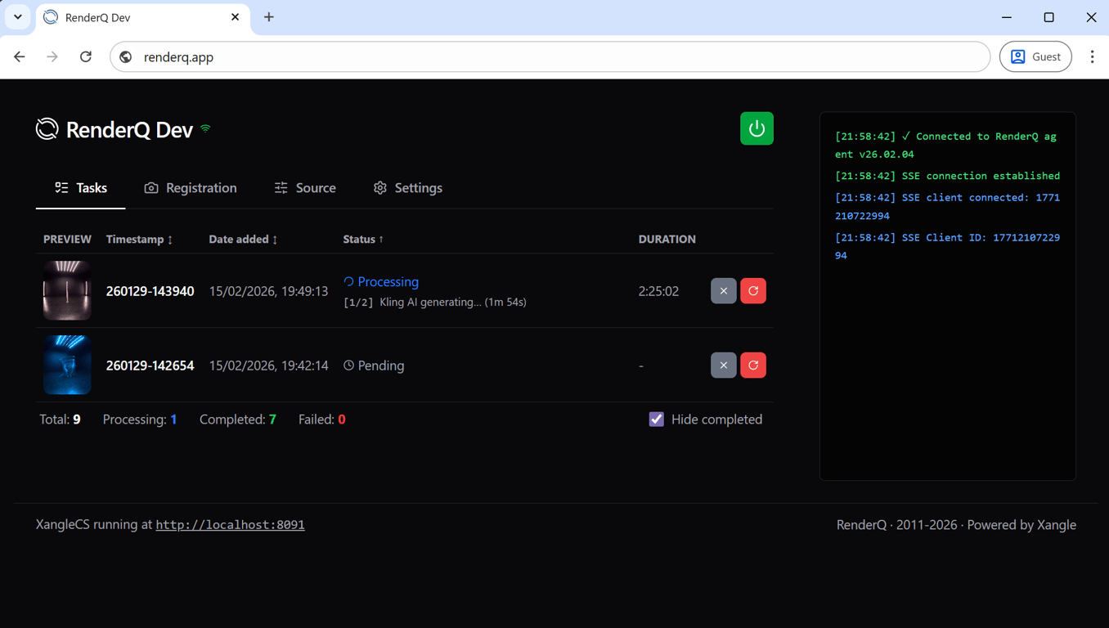This screenshot has width=1109, height=628.
Task: View site information globe icon
Action: click(126, 57)
